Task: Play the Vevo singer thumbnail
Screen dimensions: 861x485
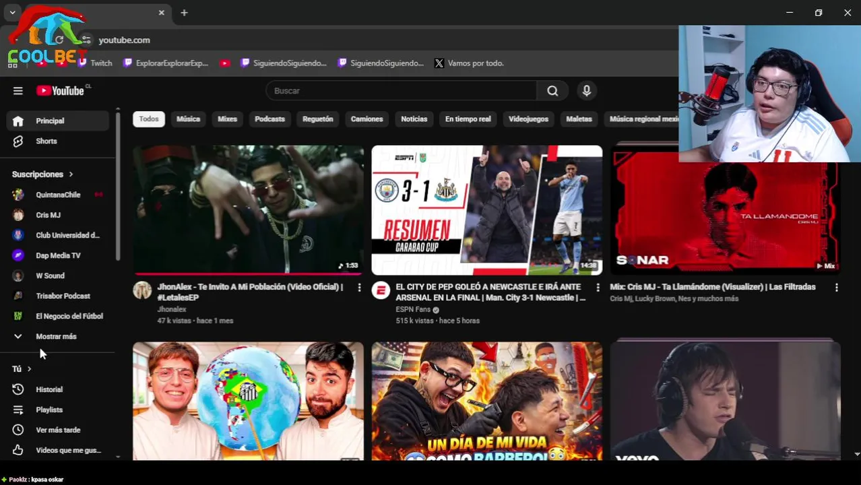Action: tap(725, 401)
